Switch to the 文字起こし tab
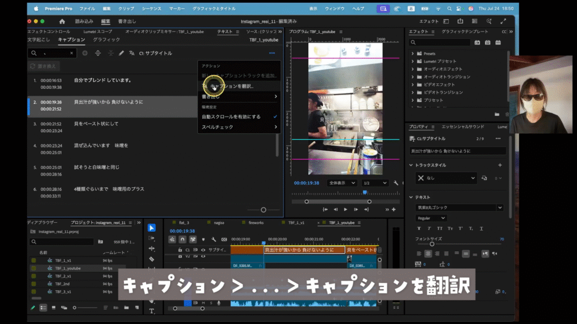The image size is (577, 324). pyautogui.click(x=39, y=40)
